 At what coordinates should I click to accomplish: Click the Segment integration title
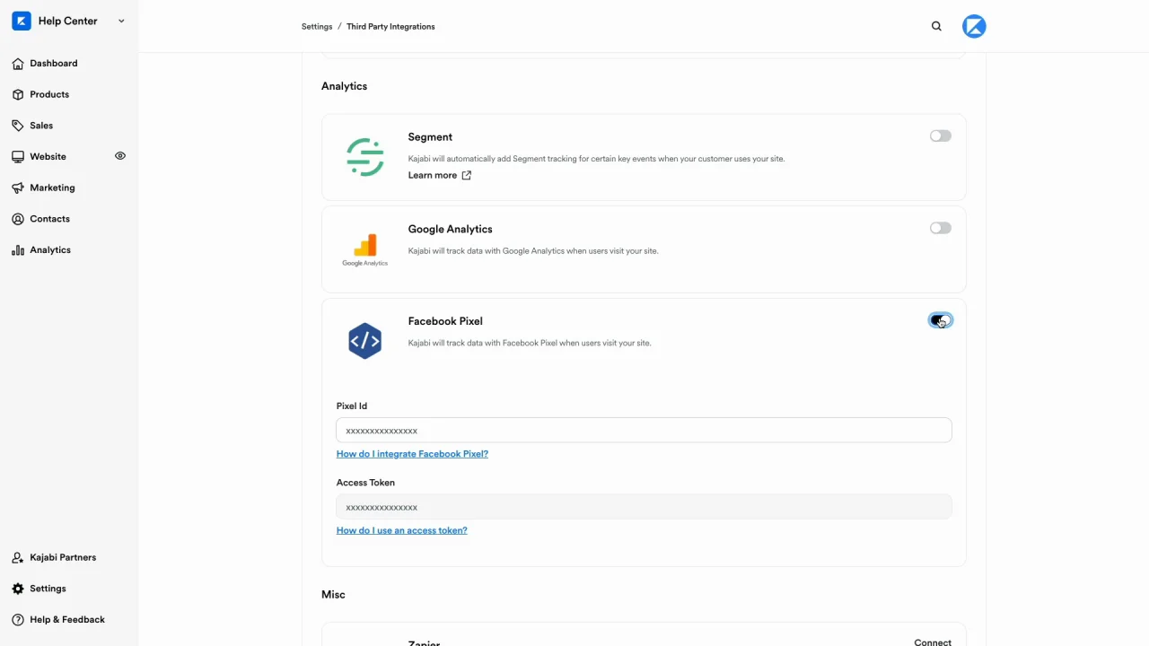tap(430, 137)
